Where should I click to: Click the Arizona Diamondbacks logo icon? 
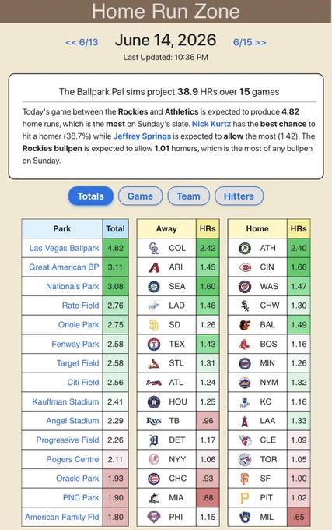[x=154, y=267]
